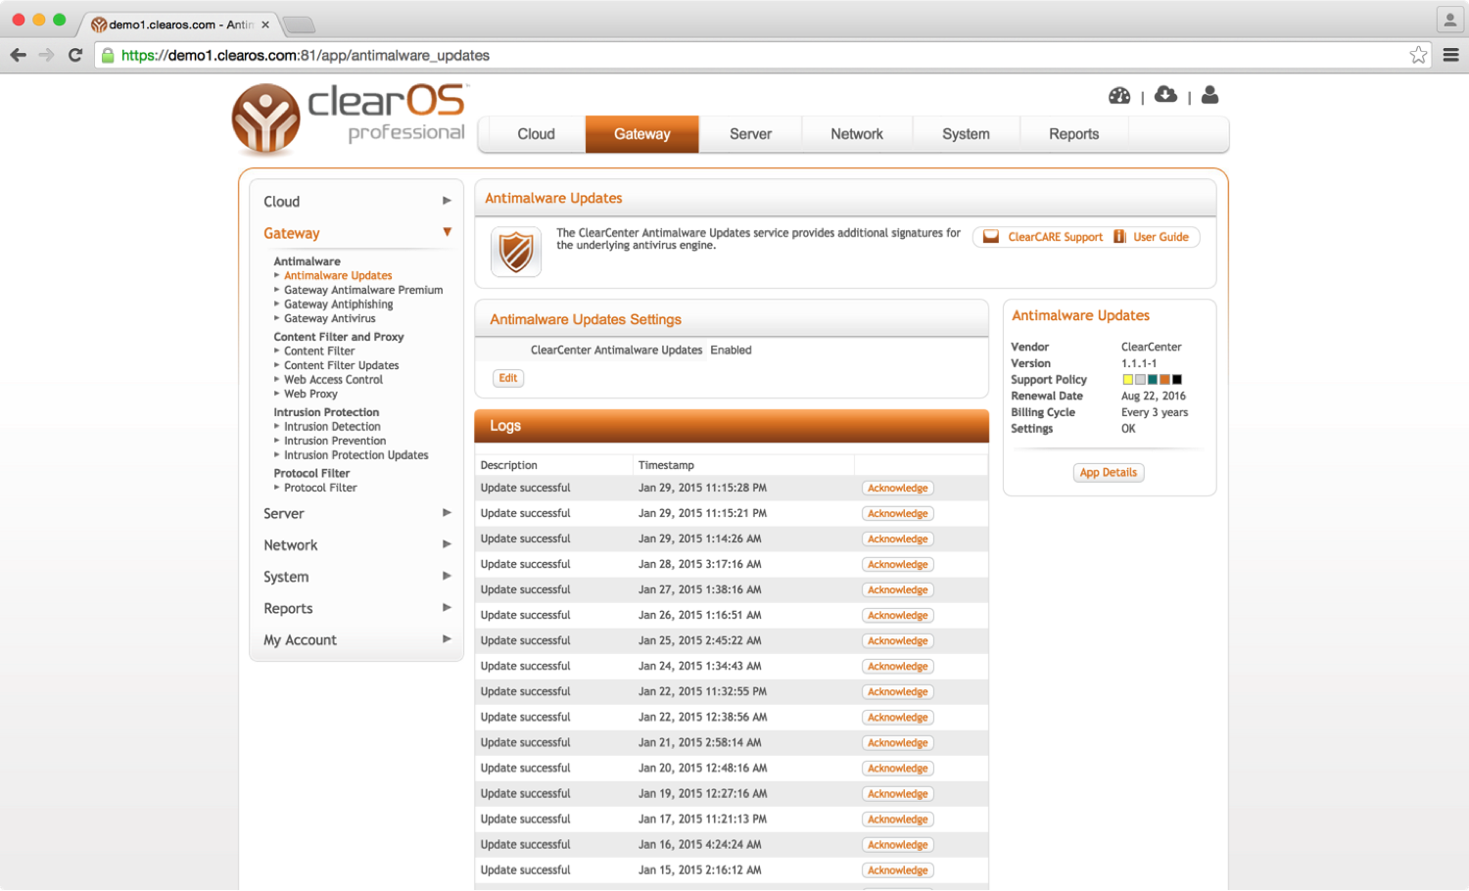The height and width of the screenshot is (891, 1469).
Task: Click the App Details button
Action: [x=1109, y=472]
